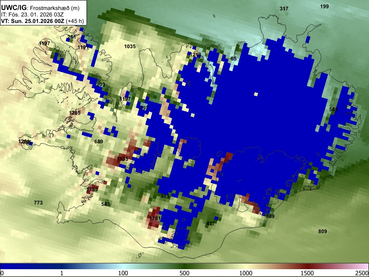Click the map value label '197' on blue area
Image resolution: width=369 pixels, height=277 pixels.
coord(144,108)
